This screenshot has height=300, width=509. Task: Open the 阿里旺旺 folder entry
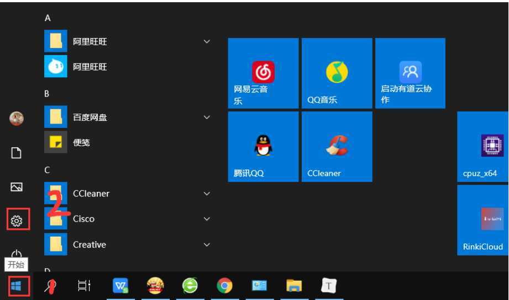128,41
